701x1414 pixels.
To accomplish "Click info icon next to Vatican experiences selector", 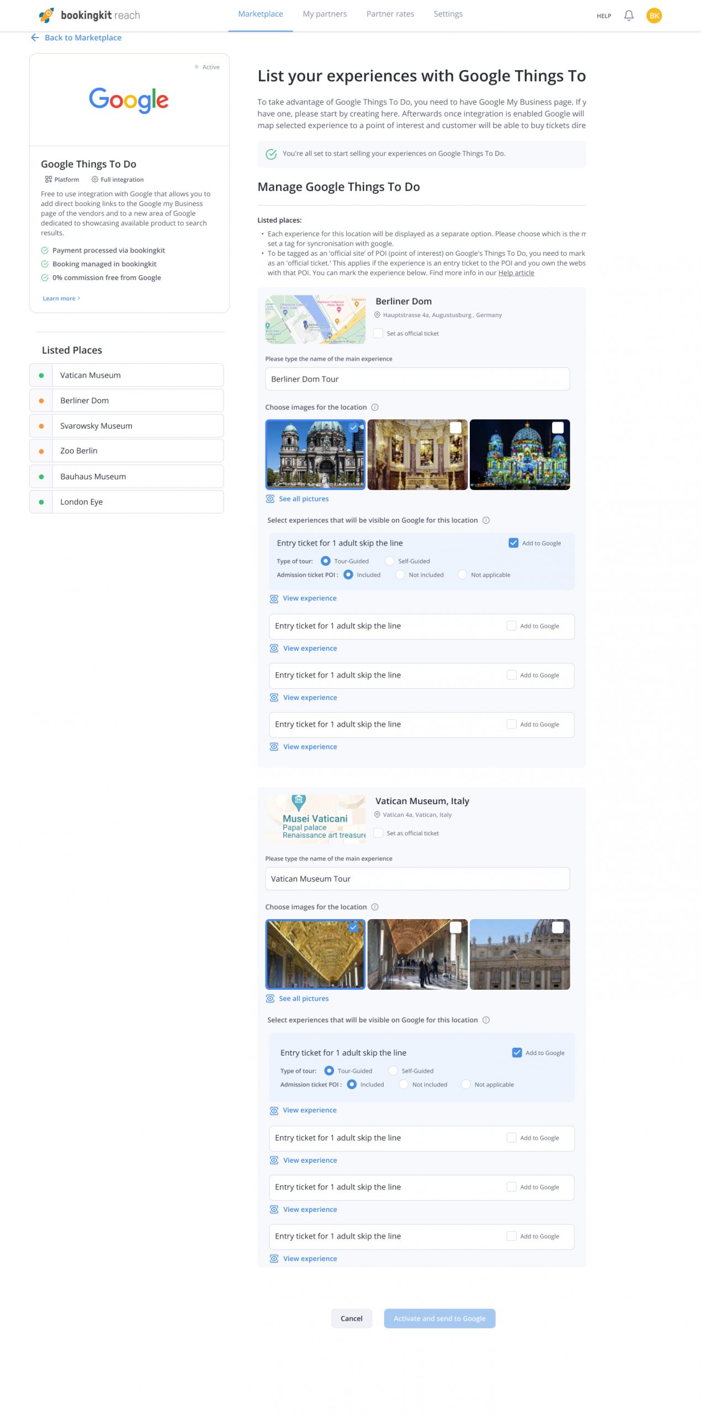I will (486, 1020).
